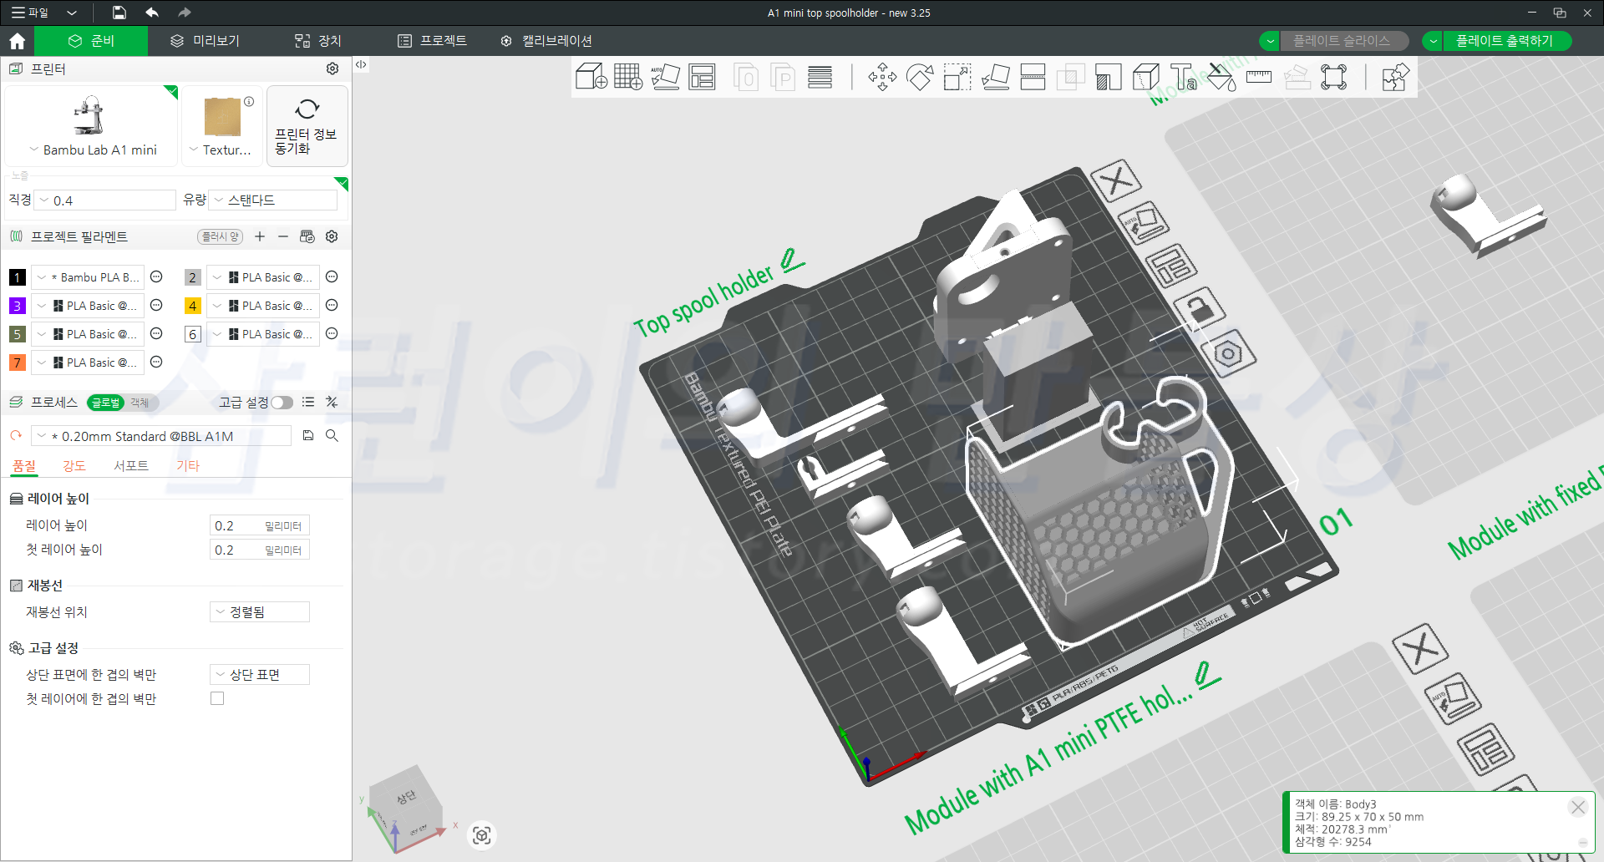The width and height of the screenshot is (1604, 862).
Task: Click the Undo arrow
Action: click(x=152, y=13)
